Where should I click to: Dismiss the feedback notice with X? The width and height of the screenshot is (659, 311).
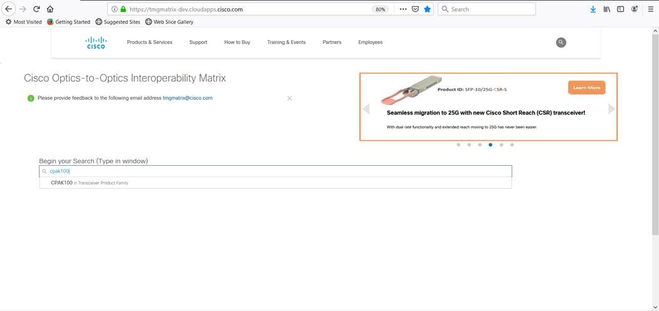point(289,98)
